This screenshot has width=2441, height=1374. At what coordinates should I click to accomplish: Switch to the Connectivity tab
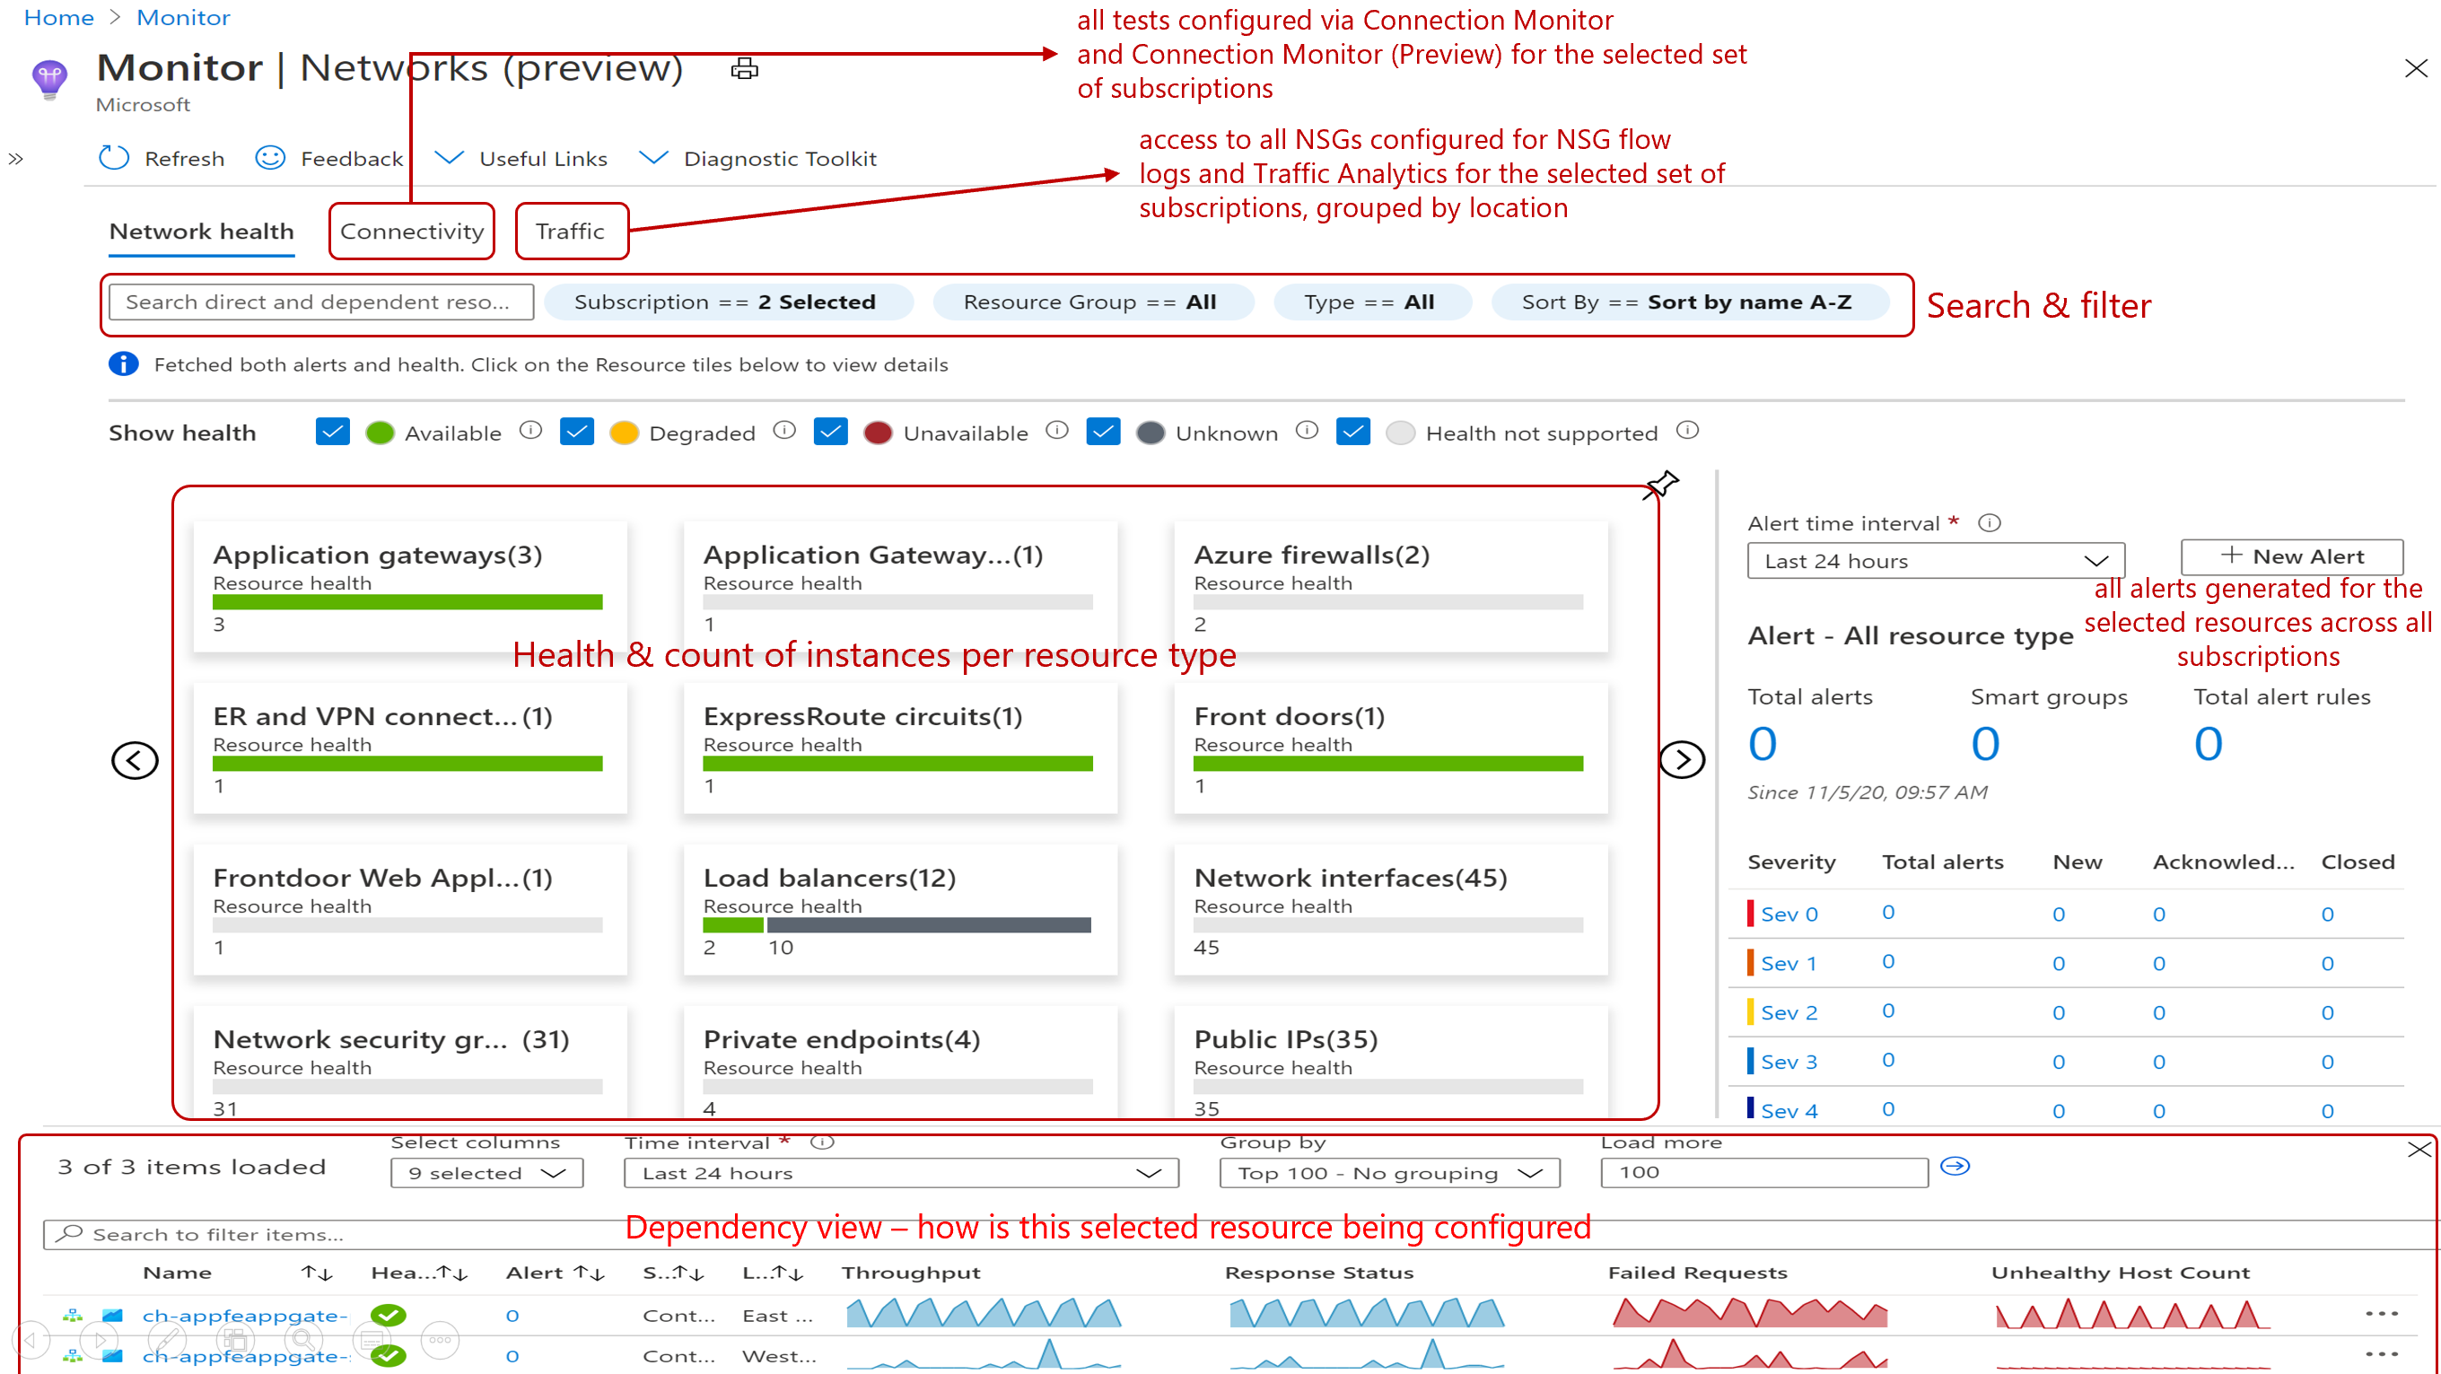coord(413,230)
